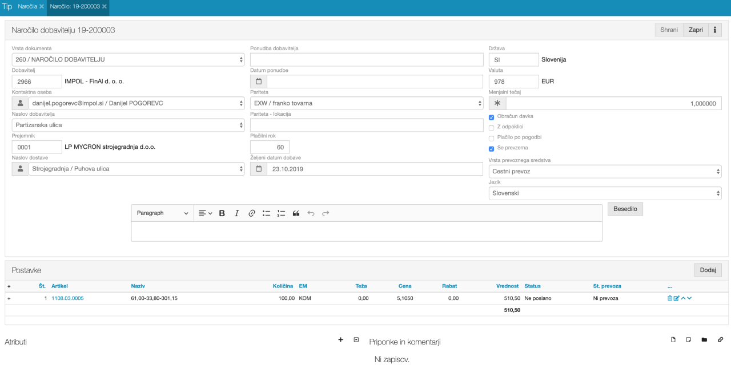Click the Plačilni rok input field
Image resolution: width=731 pixels, height=373 pixels.
pyautogui.click(x=270, y=147)
